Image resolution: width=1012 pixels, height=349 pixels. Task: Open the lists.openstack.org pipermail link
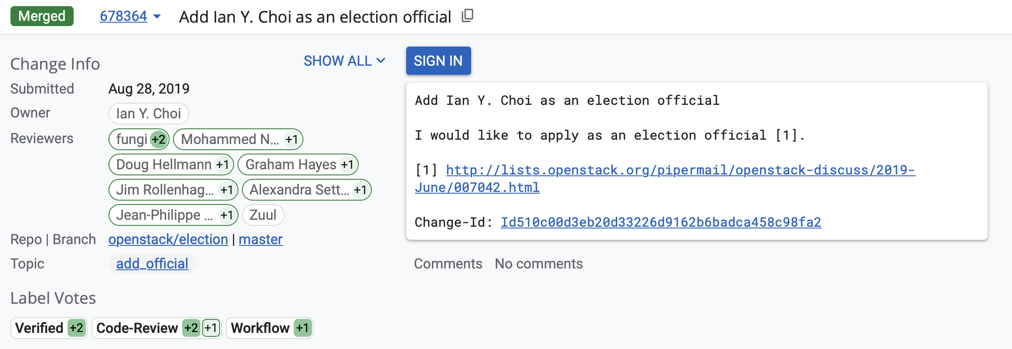click(x=680, y=170)
